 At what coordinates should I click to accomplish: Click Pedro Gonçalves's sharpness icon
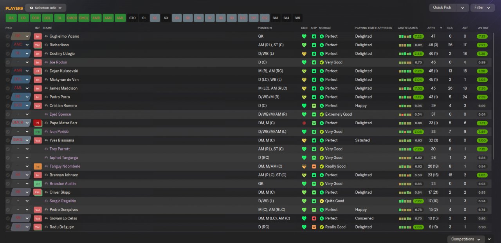(x=314, y=210)
